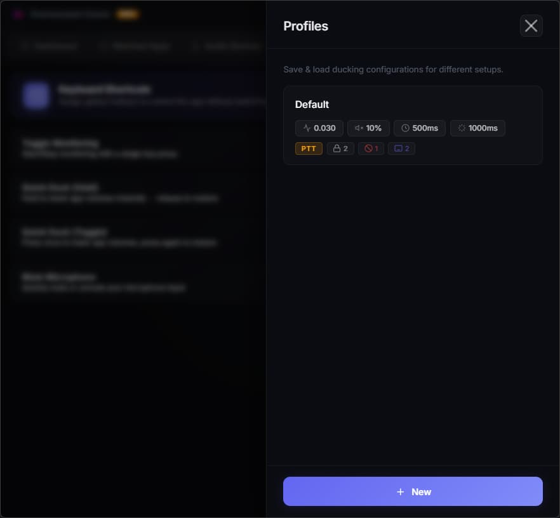
Task: Click the spinner icon beside 1000ms
Action: (462, 128)
